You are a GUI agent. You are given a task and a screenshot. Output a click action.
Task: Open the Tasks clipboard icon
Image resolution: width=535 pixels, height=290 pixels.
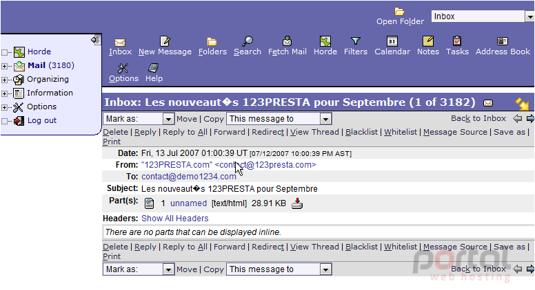tap(457, 41)
